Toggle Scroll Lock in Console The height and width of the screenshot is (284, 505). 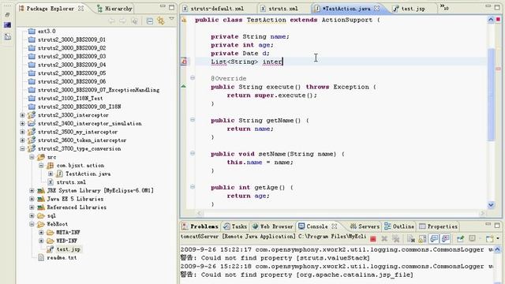click(x=422, y=238)
